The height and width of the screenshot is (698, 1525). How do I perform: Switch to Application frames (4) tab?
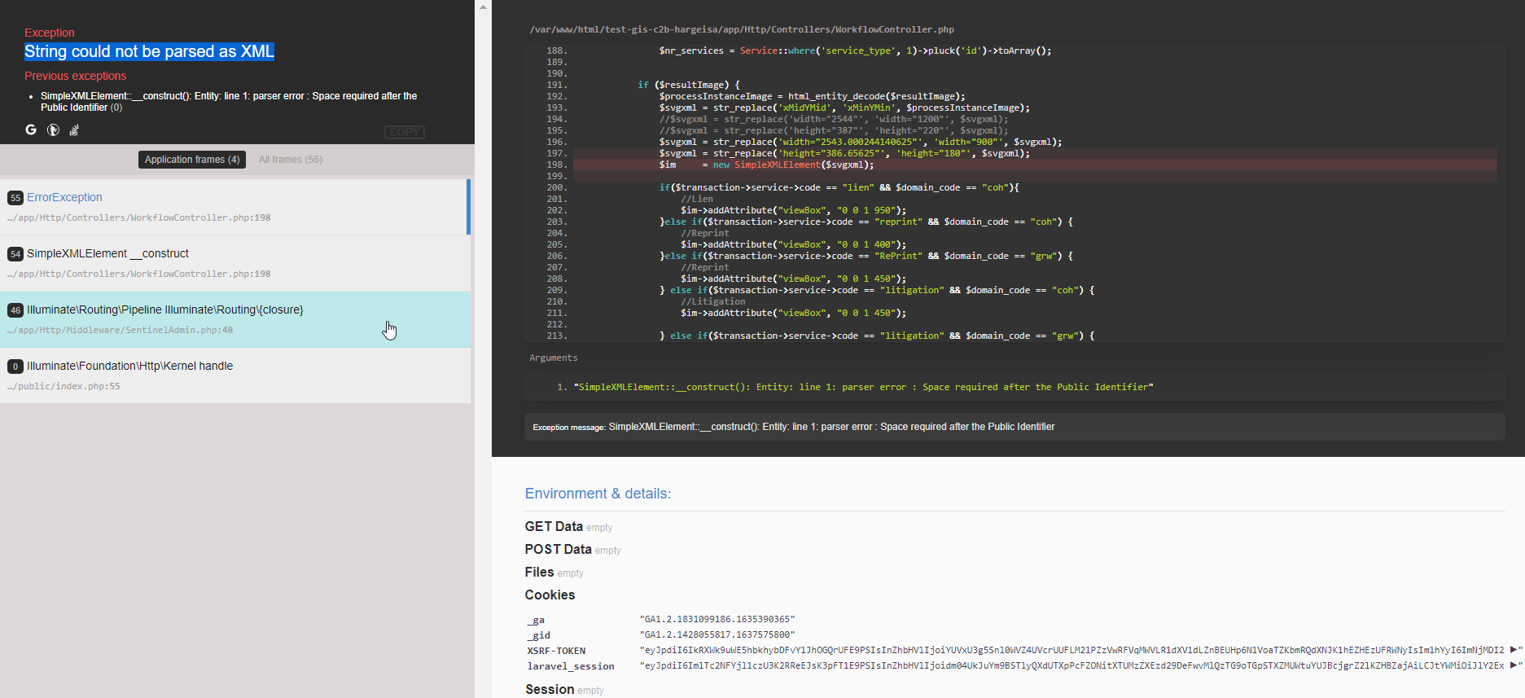coord(192,160)
